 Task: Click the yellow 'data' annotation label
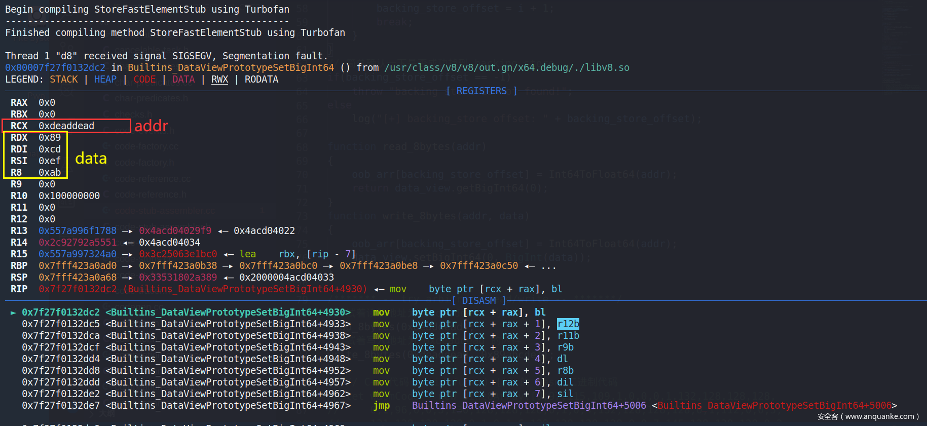coord(91,159)
